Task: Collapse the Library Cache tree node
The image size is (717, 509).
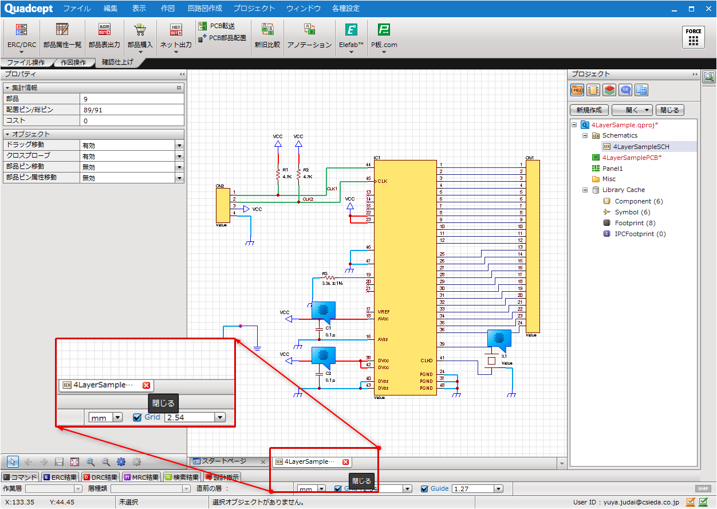Action: pos(585,190)
